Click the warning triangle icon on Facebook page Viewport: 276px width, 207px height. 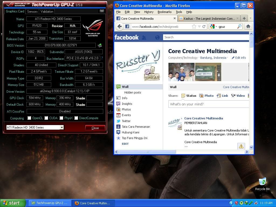point(241,146)
